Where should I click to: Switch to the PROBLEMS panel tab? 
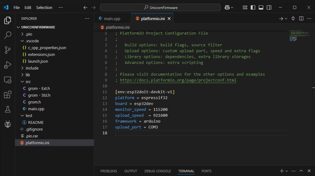point(109,171)
